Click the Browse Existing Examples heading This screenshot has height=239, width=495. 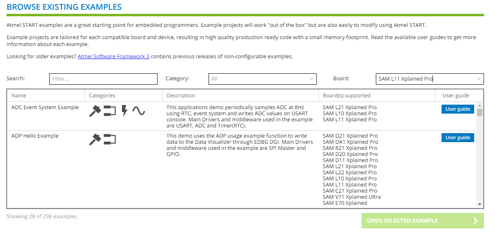(64, 7)
